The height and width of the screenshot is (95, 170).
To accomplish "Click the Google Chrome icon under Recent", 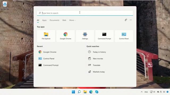I will tap(40, 52).
